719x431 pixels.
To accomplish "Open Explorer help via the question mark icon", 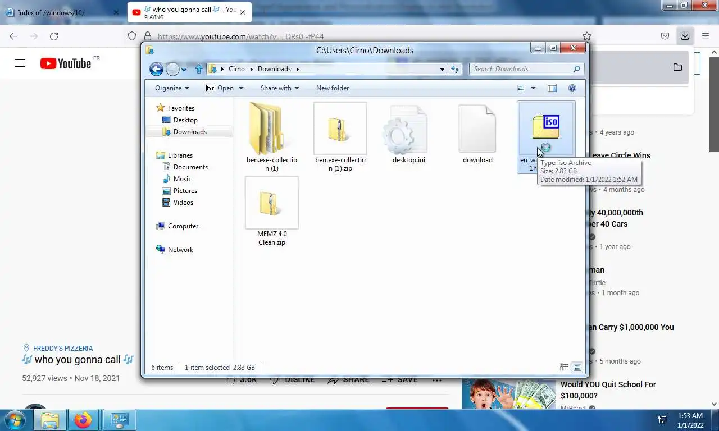I will (x=572, y=88).
